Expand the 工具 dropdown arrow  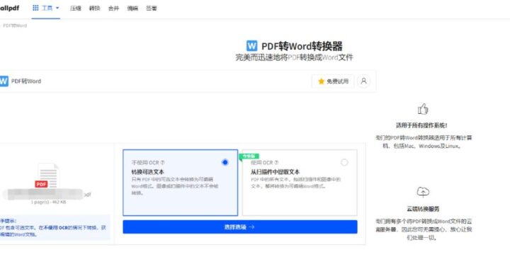coord(57,8)
